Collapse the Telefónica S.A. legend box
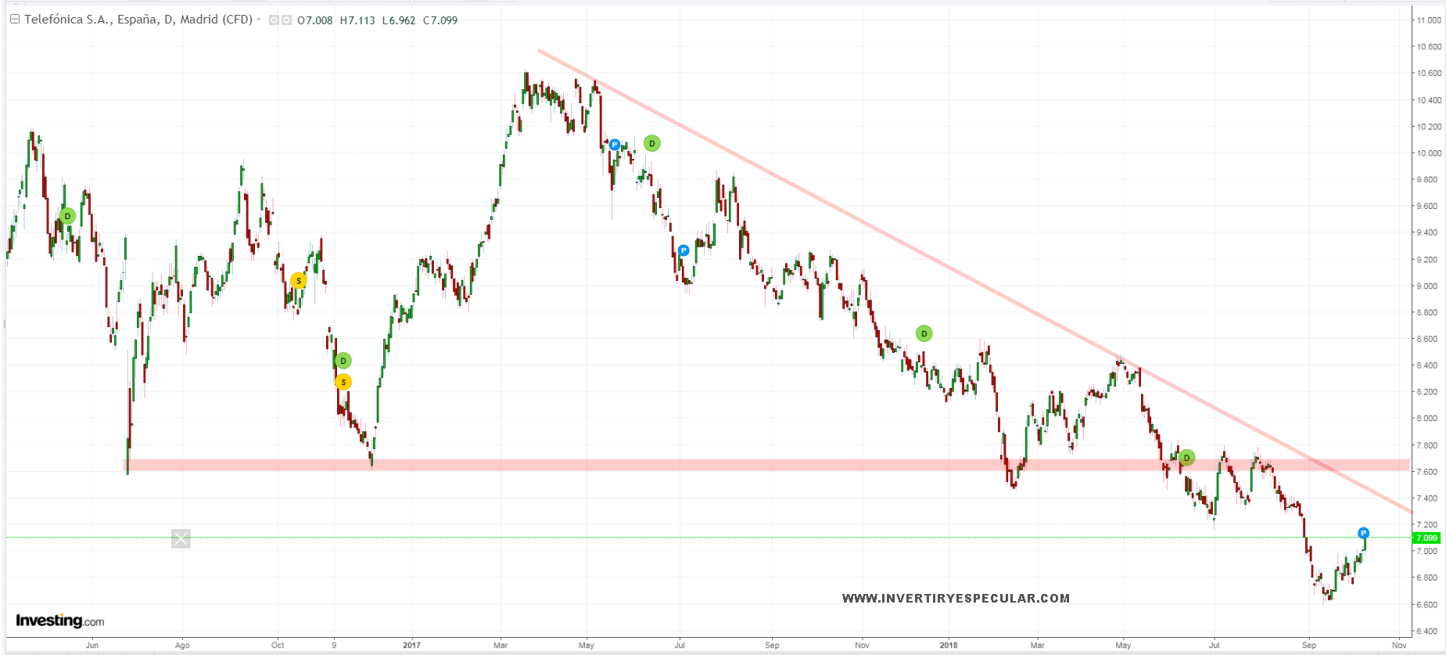This screenshot has height=655, width=1446. pos(14,20)
